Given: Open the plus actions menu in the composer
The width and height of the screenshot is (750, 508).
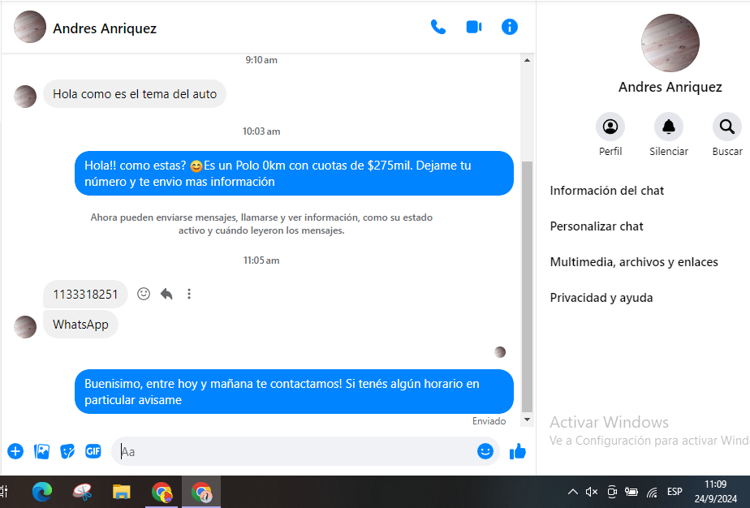Looking at the screenshot, I should pyautogui.click(x=15, y=451).
